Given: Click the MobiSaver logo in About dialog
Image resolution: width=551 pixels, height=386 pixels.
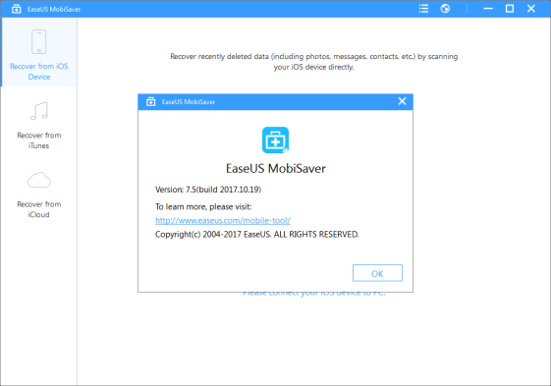Looking at the screenshot, I should click(x=275, y=139).
